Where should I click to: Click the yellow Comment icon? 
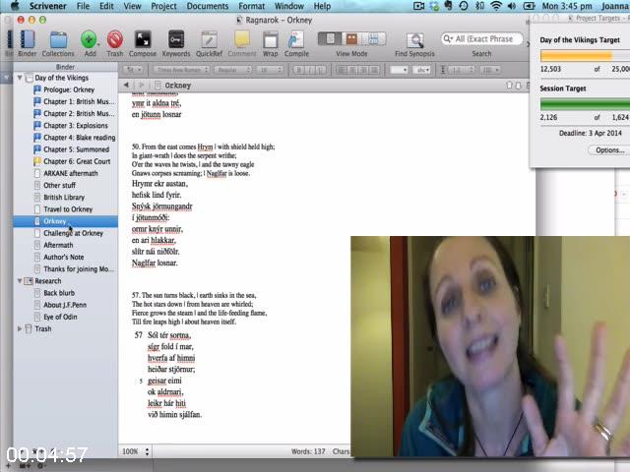pos(242,39)
